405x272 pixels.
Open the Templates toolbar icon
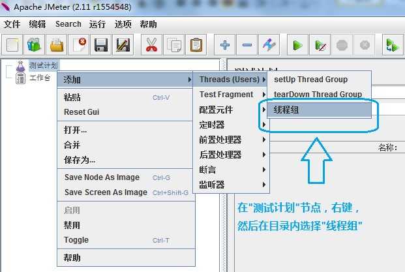[34, 45]
